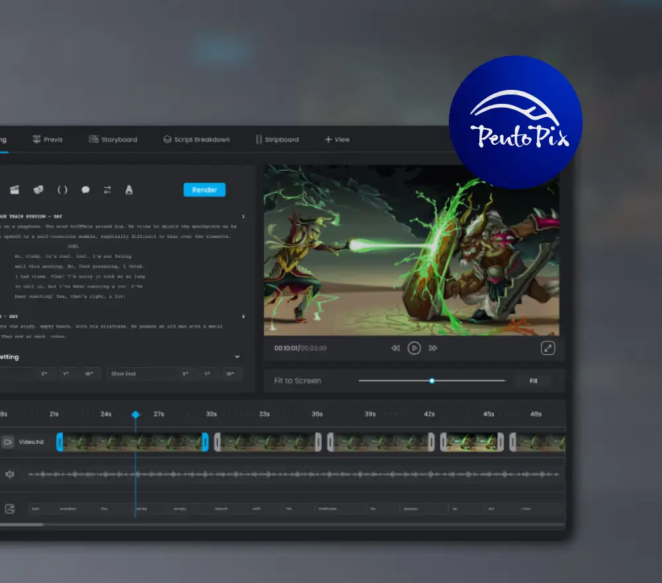Screen dimensions: 662x583
Task: Click the video preview image
Action: click(x=412, y=250)
